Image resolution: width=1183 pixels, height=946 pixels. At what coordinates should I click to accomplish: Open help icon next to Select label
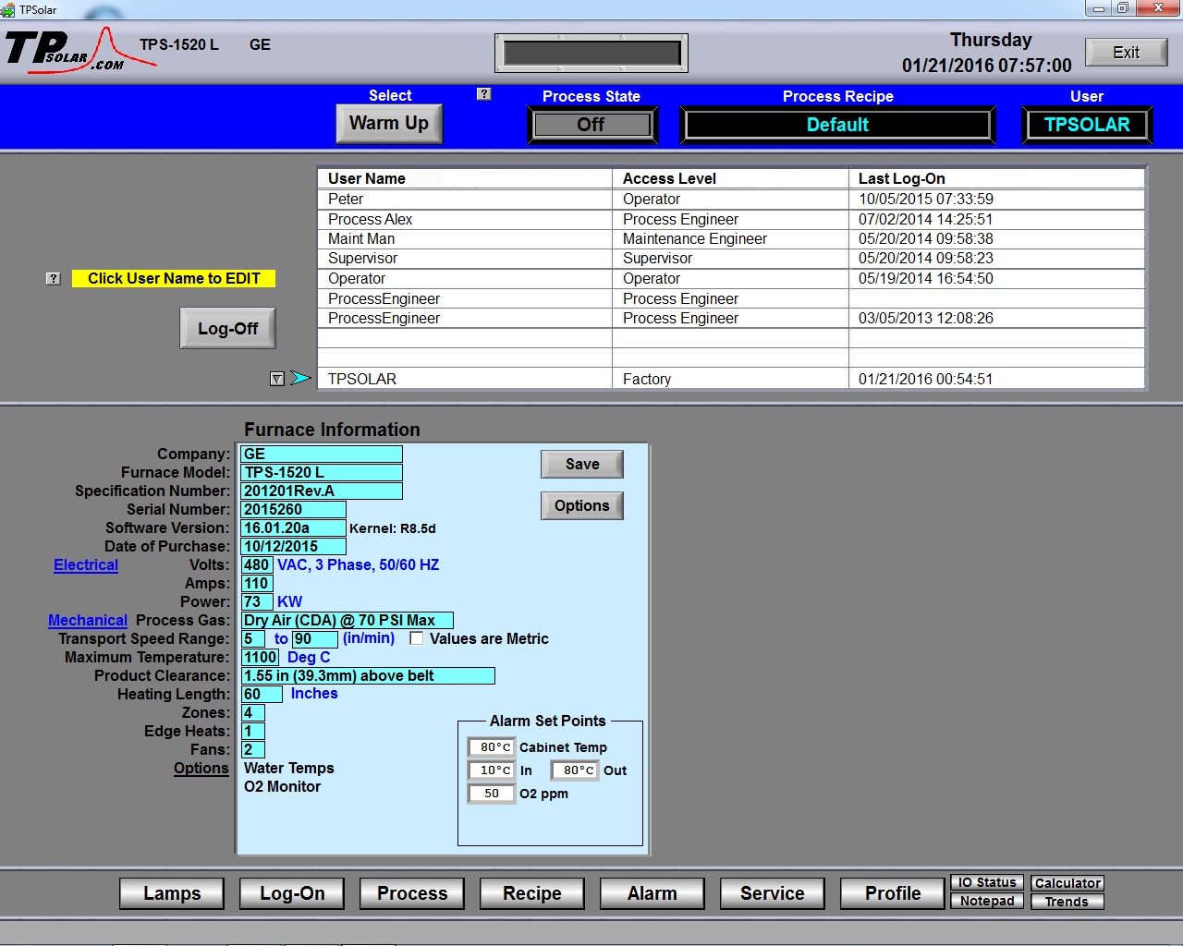pyautogui.click(x=483, y=94)
